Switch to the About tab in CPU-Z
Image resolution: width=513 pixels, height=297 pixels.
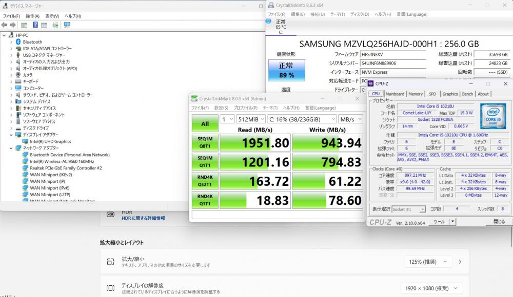coord(483,94)
